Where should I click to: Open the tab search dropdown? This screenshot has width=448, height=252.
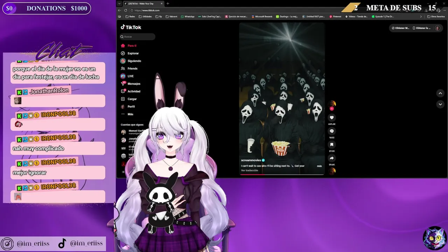120,3
